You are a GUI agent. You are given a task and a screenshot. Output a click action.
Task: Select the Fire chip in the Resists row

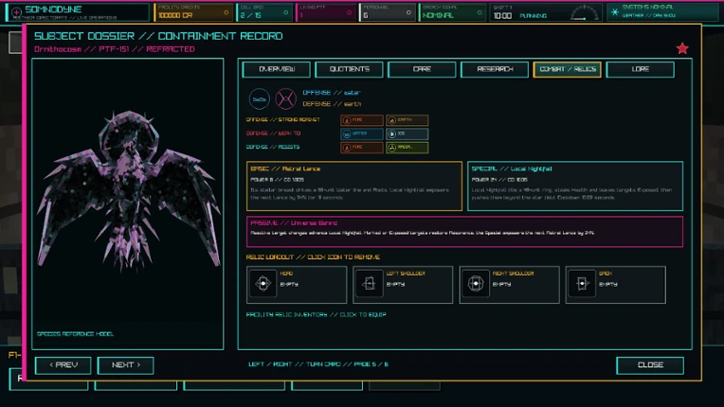(362, 148)
